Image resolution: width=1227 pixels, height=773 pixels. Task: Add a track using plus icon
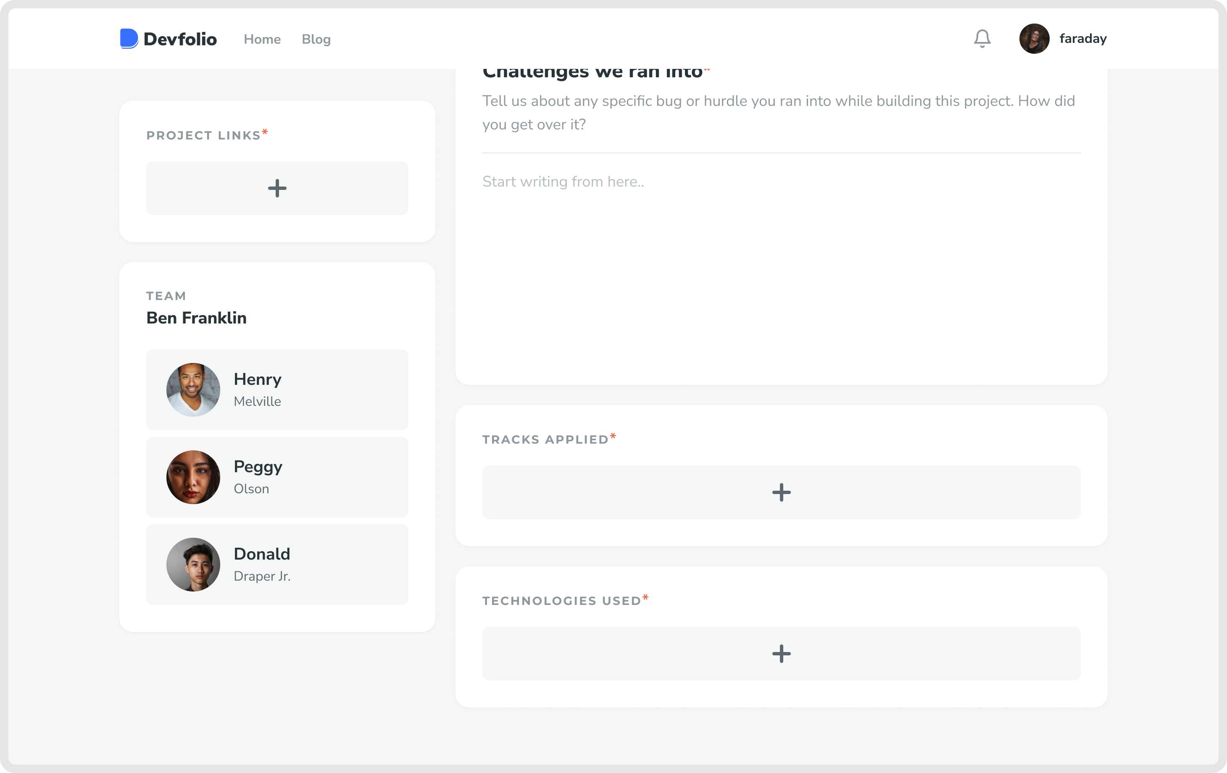(781, 492)
